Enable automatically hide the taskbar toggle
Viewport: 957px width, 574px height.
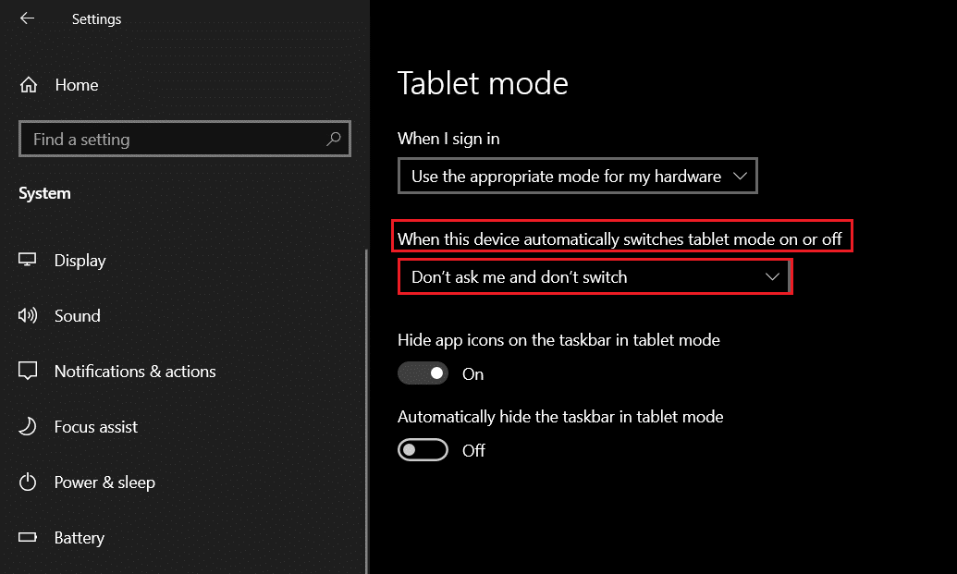pos(423,450)
